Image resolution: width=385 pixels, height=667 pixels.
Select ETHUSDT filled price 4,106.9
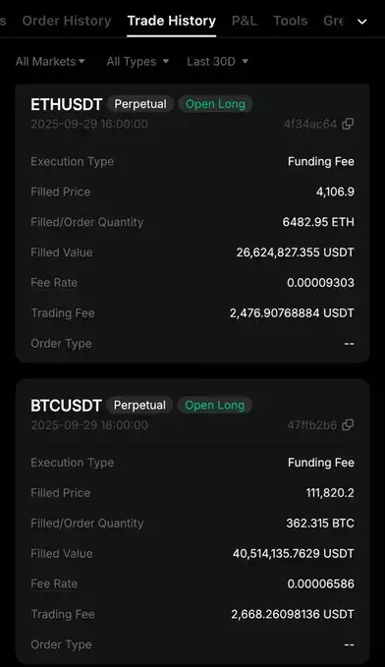tap(335, 192)
